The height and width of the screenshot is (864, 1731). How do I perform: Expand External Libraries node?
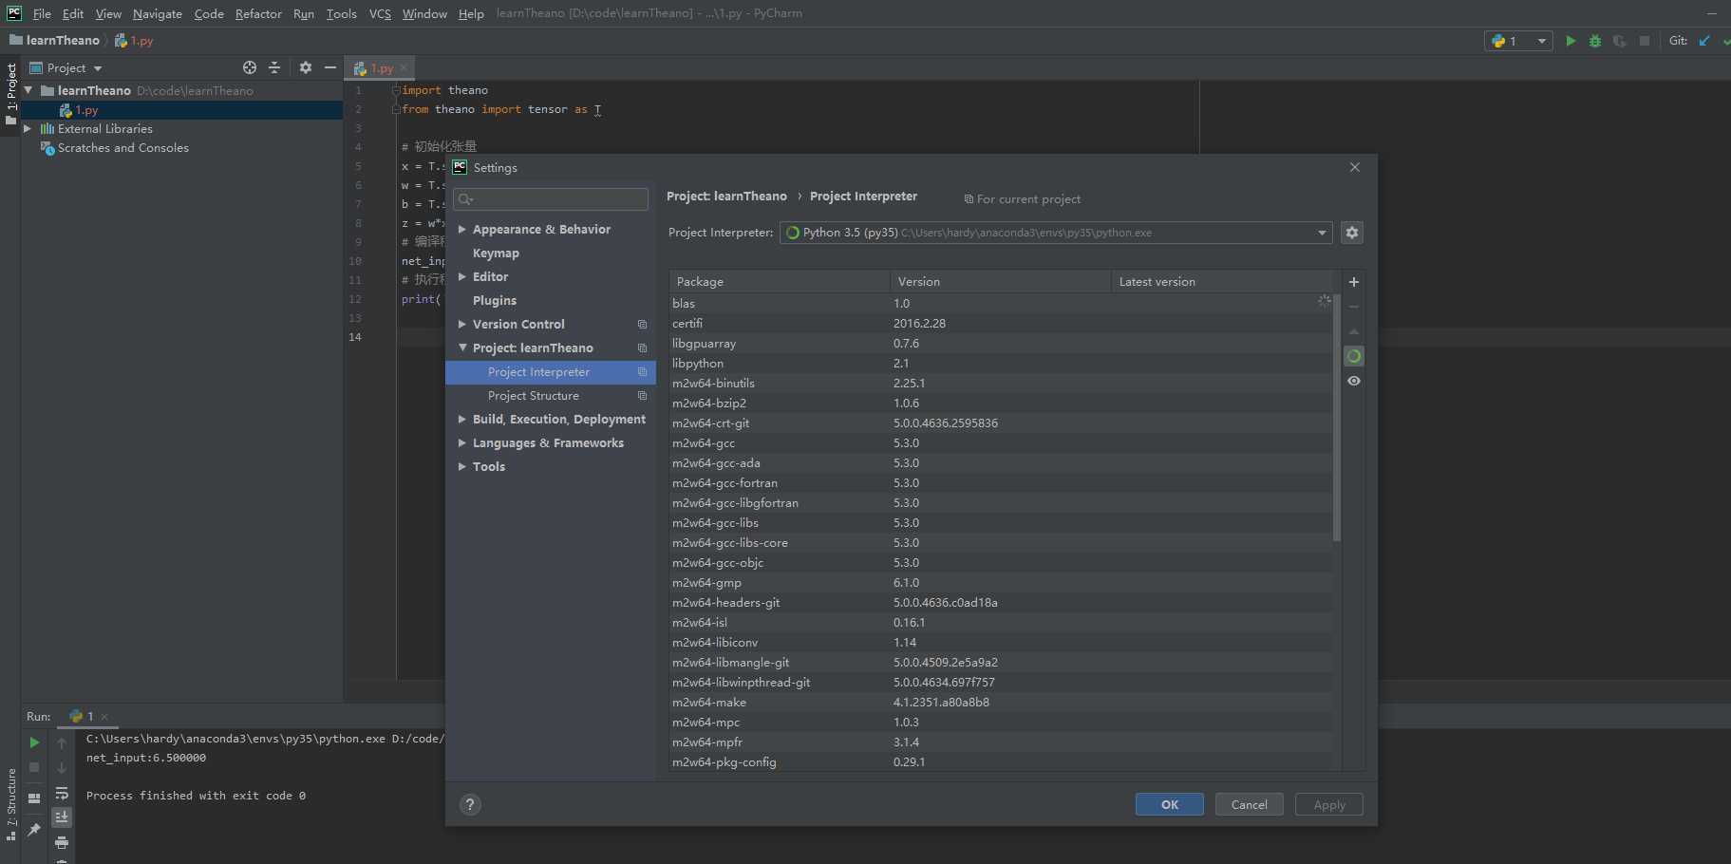[x=28, y=129]
